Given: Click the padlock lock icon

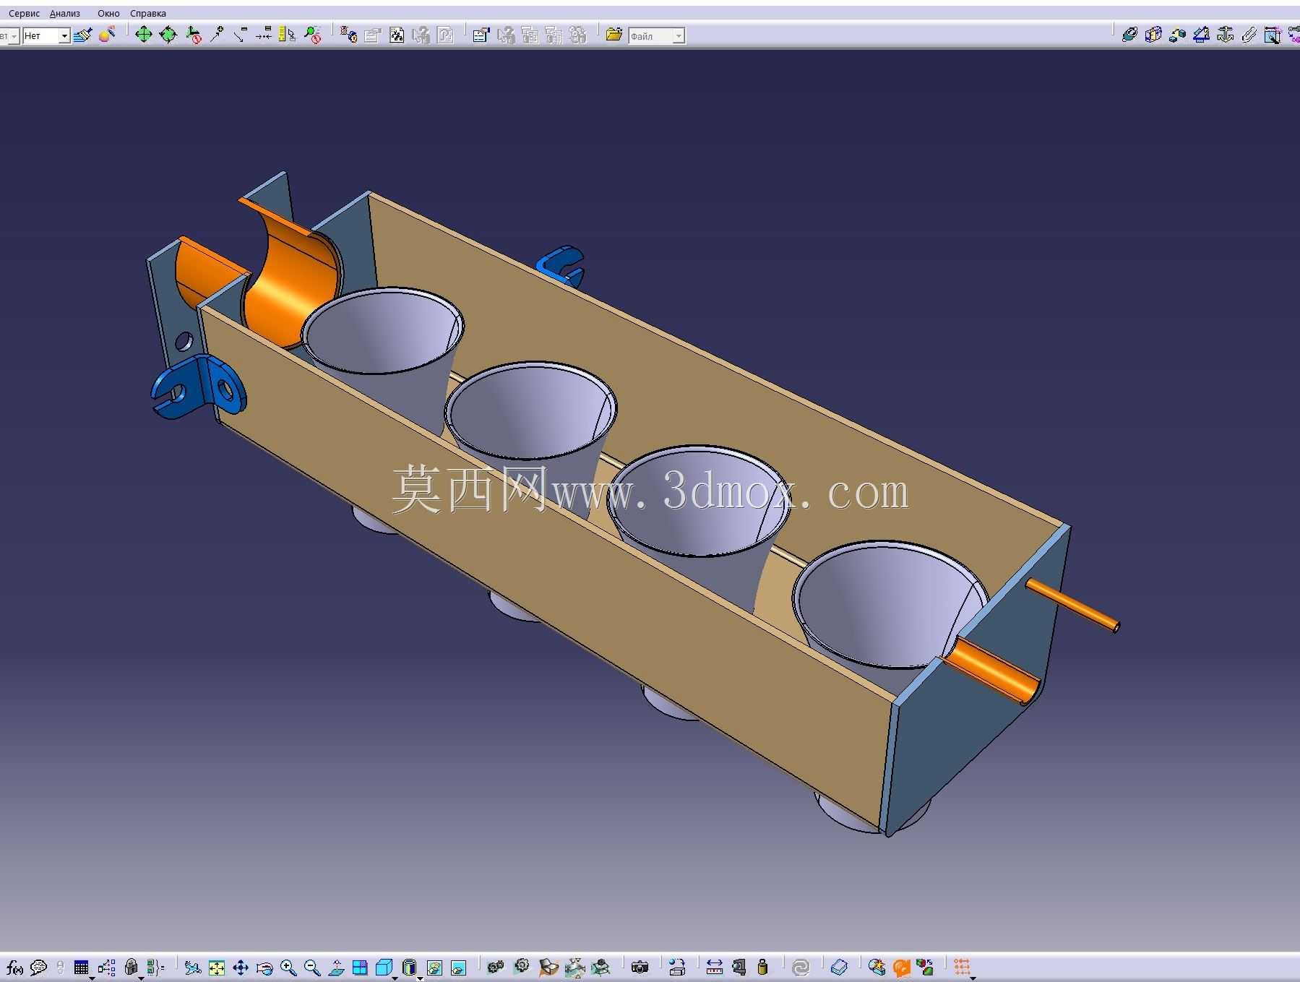Looking at the screenshot, I should coord(131,966).
